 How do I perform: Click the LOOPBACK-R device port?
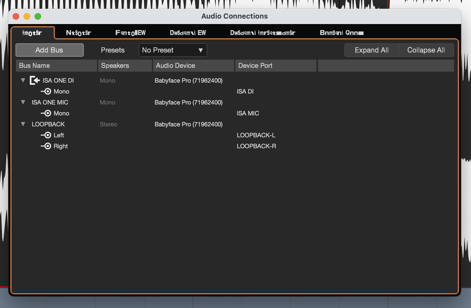(256, 146)
